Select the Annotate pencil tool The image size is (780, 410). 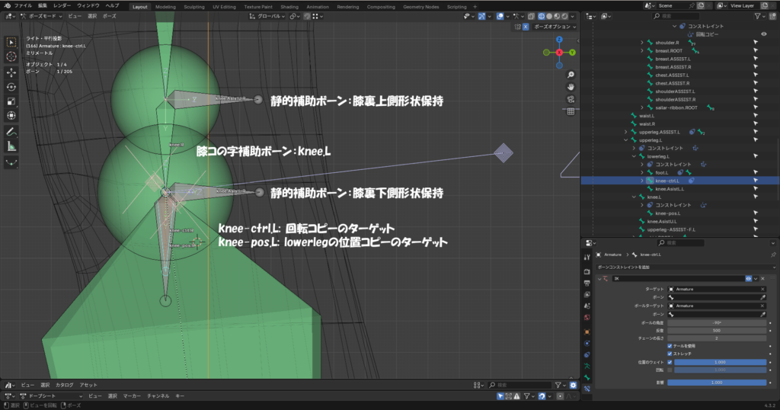point(11,131)
